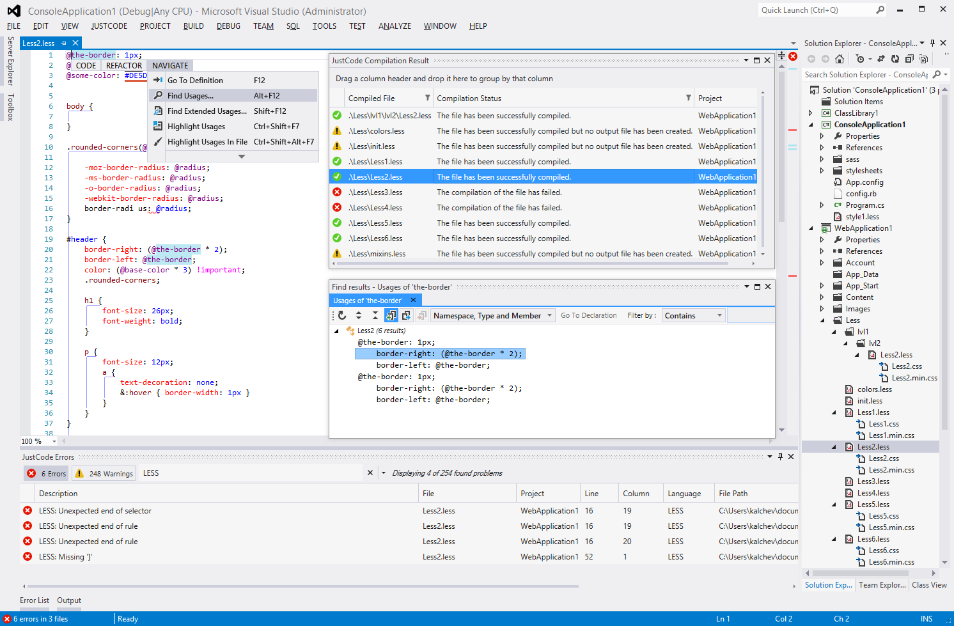Open the Toolbox side tab
The image size is (954, 626).
[x=10, y=107]
